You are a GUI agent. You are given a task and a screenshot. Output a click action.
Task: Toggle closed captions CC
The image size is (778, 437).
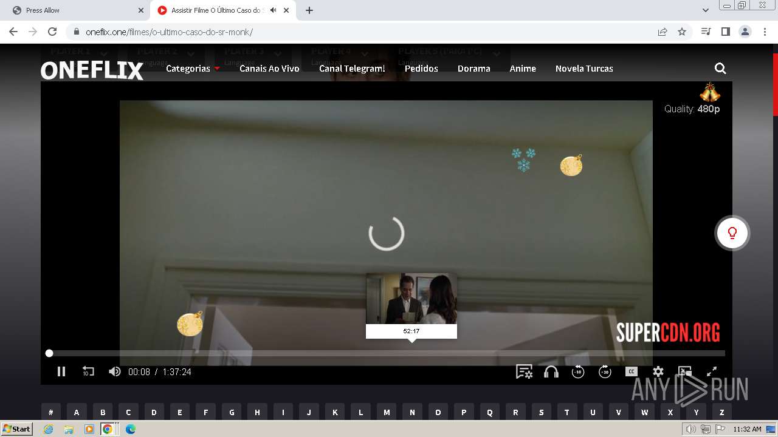(632, 371)
